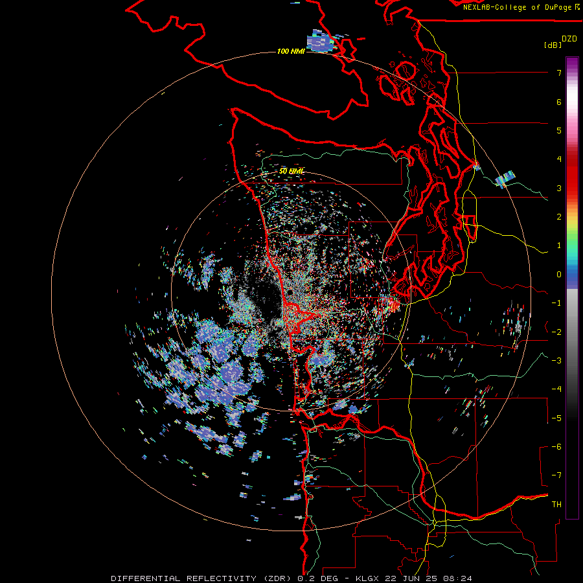
Task: Click the -4 value on color scale
Action: tap(556, 389)
